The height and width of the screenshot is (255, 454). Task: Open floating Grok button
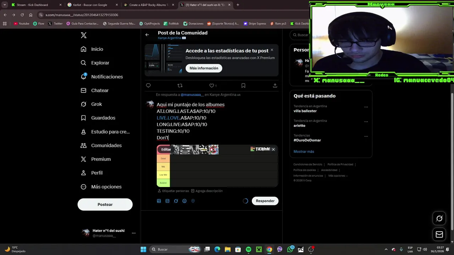439,219
